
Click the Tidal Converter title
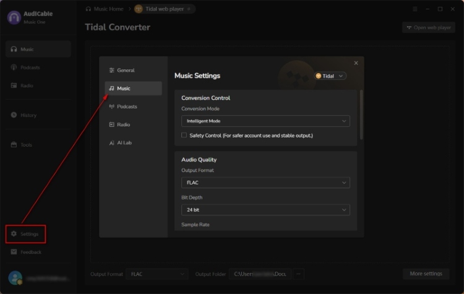point(118,27)
